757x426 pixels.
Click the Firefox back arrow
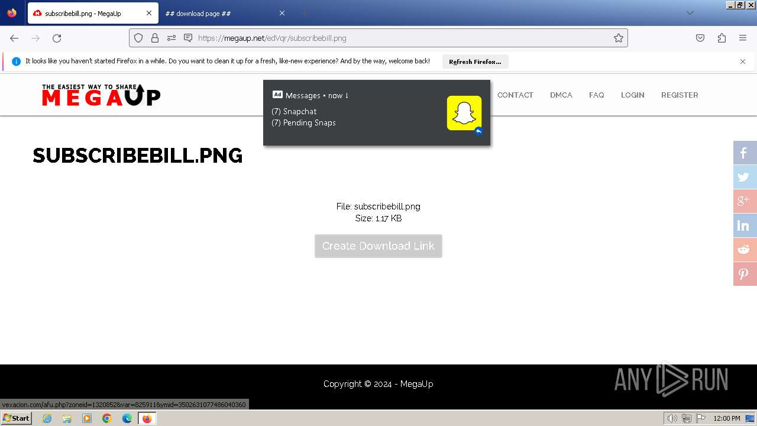(14, 38)
